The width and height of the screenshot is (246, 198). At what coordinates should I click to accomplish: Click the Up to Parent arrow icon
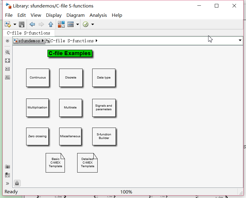click(x=51, y=24)
